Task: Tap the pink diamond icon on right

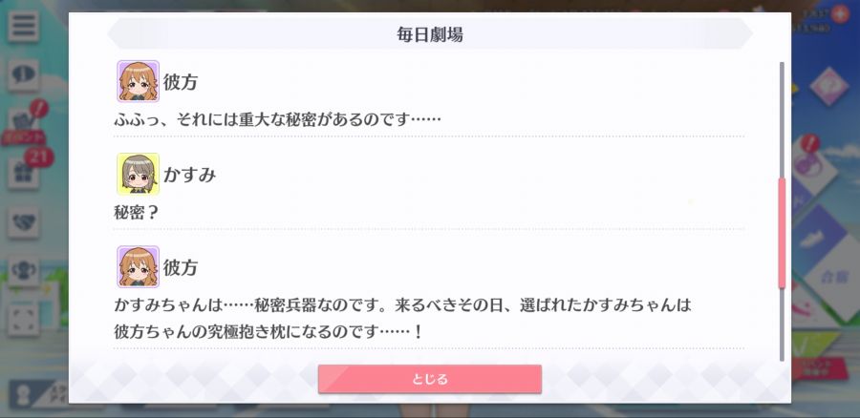Action: [829, 86]
